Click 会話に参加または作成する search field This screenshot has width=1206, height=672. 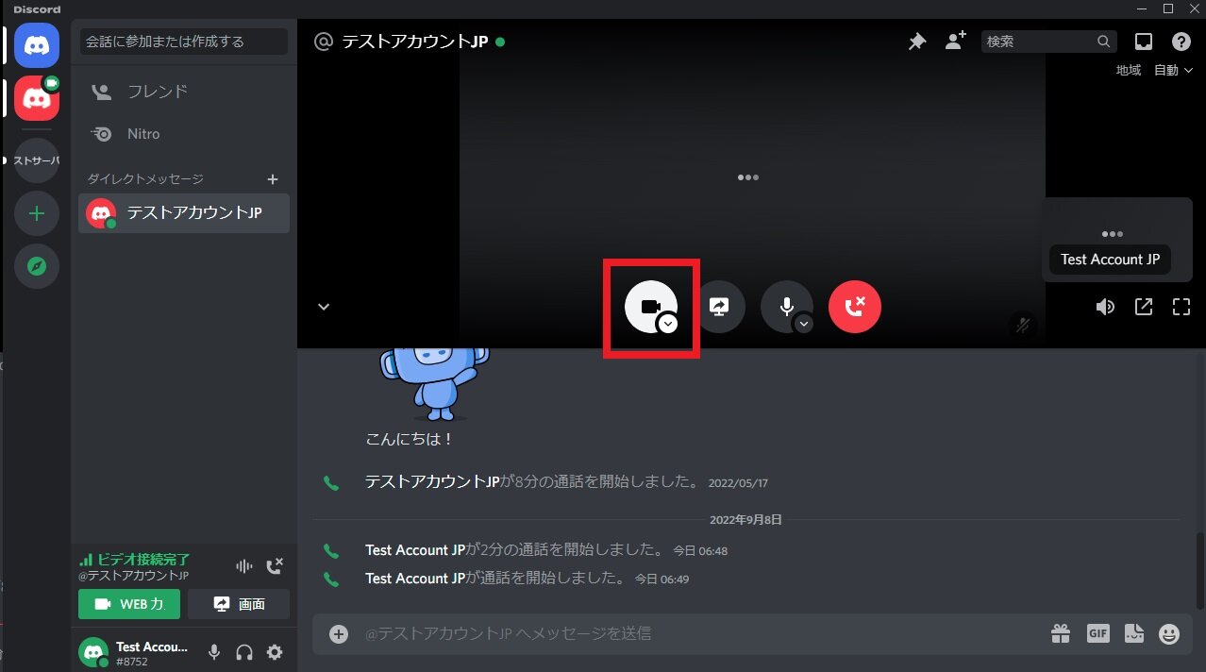[x=183, y=42]
